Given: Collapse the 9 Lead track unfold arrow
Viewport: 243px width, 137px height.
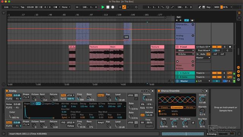Looking at the screenshot, I should (177, 47).
